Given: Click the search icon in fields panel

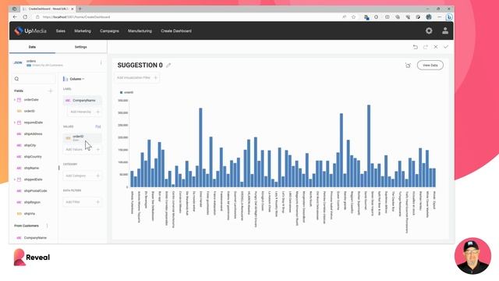Looking at the screenshot, I should tap(16, 79).
